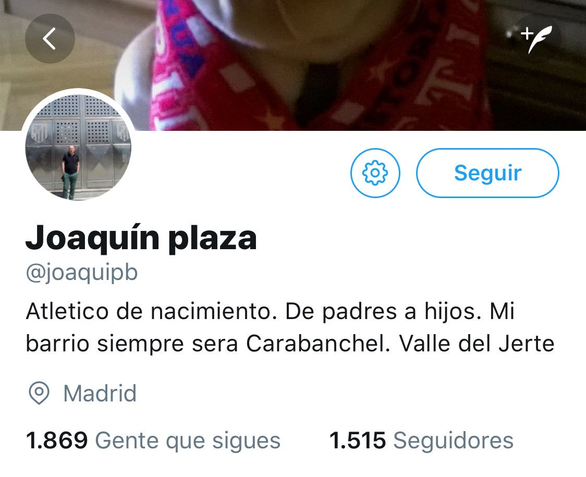
Task: Tap the Gente que sigues label
Action: pos(188,441)
